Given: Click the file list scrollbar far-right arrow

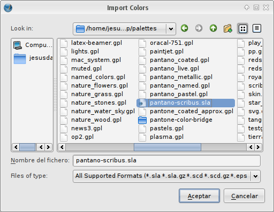Looking at the screenshot, I should (x=258, y=147).
